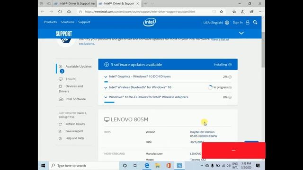Open a new browser tab
This screenshot has height=170, width=303.
coord(145,3)
